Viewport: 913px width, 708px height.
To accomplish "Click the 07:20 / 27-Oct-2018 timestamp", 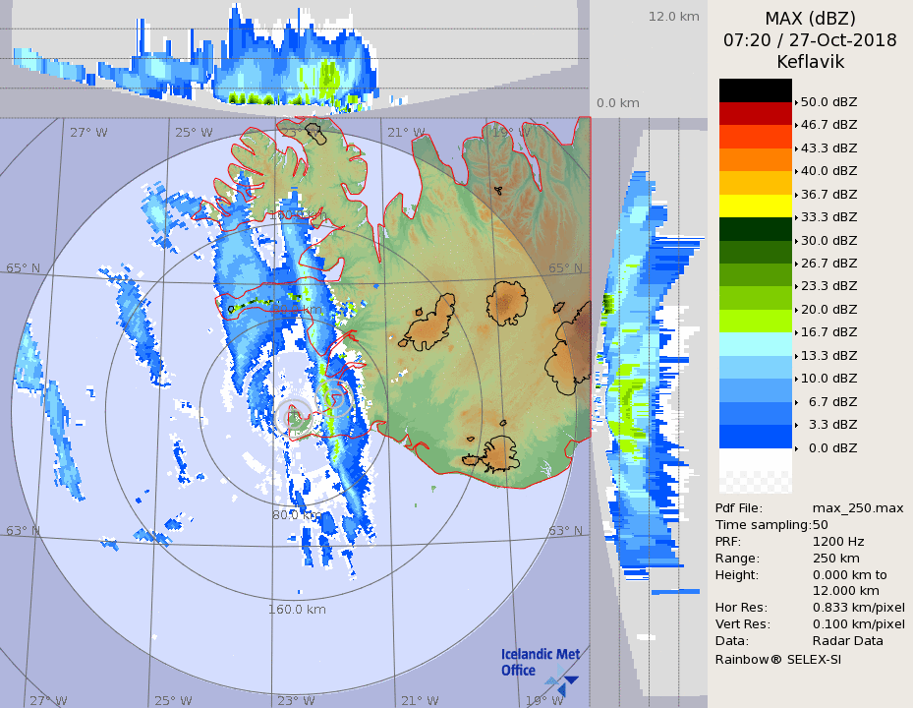I will tap(809, 40).
